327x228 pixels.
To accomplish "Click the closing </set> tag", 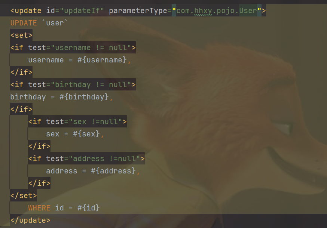I will pyautogui.click(x=24, y=195).
